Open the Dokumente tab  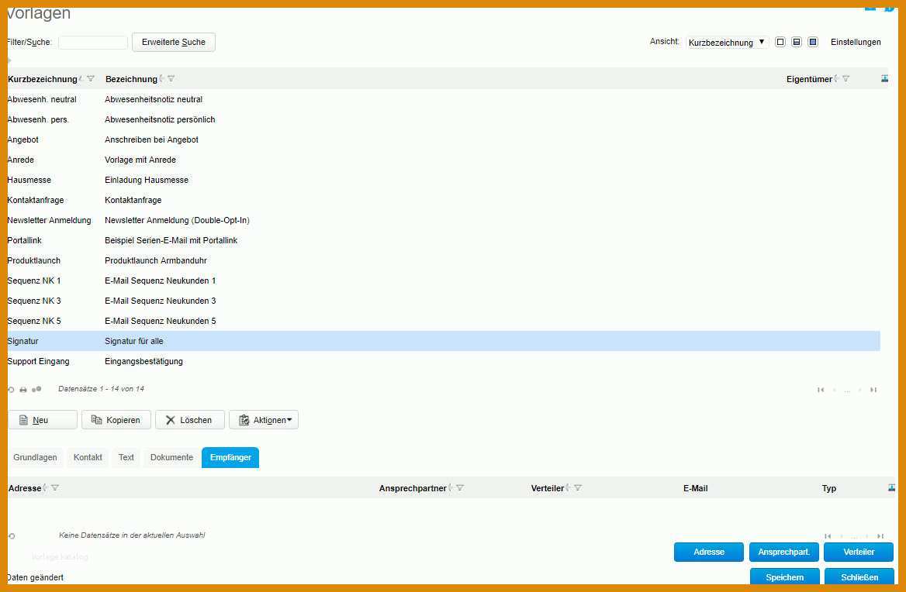171,458
